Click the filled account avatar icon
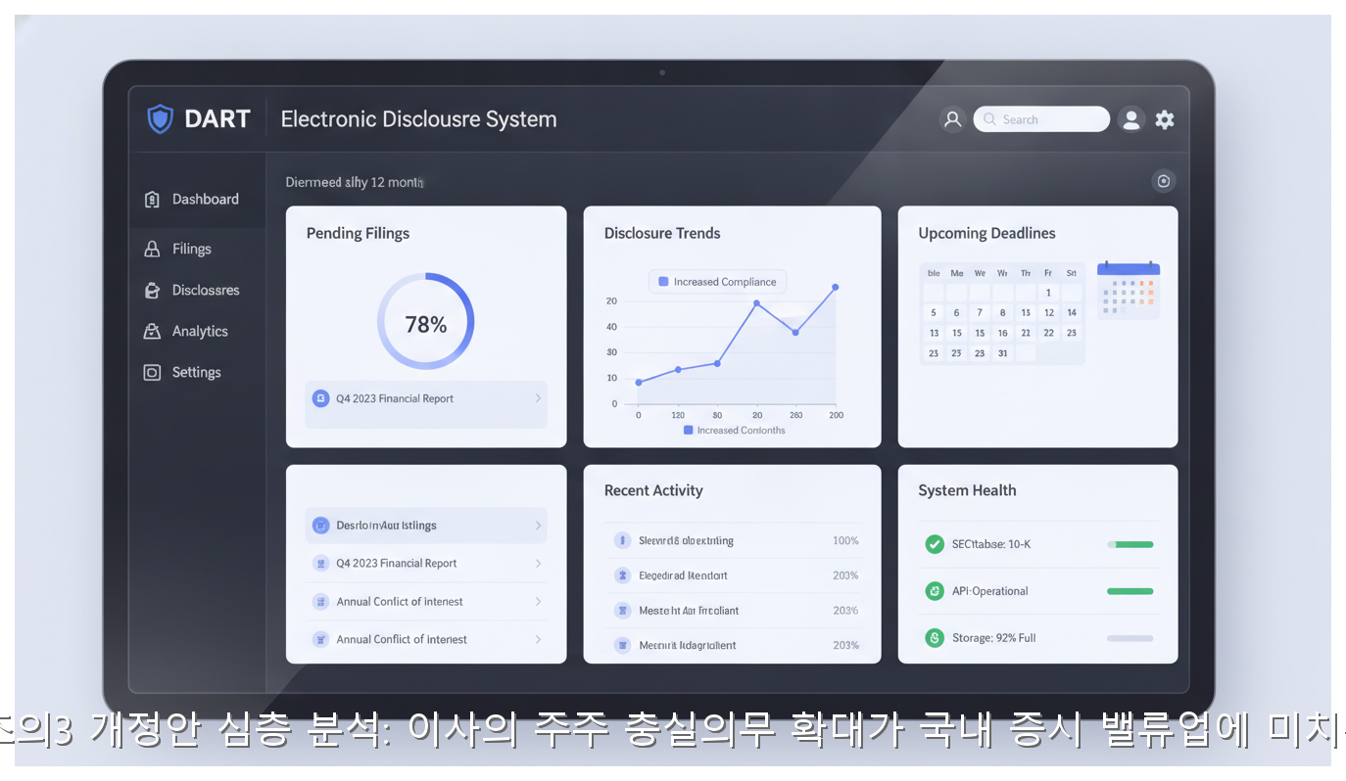 click(x=1130, y=119)
